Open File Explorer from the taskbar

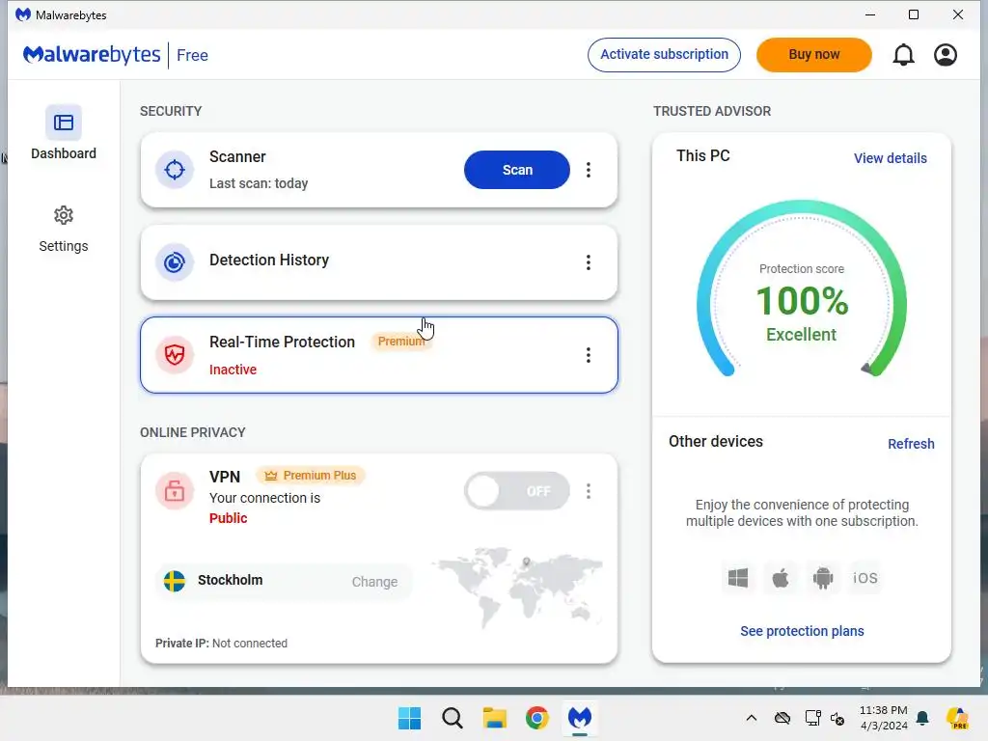pos(495,718)
